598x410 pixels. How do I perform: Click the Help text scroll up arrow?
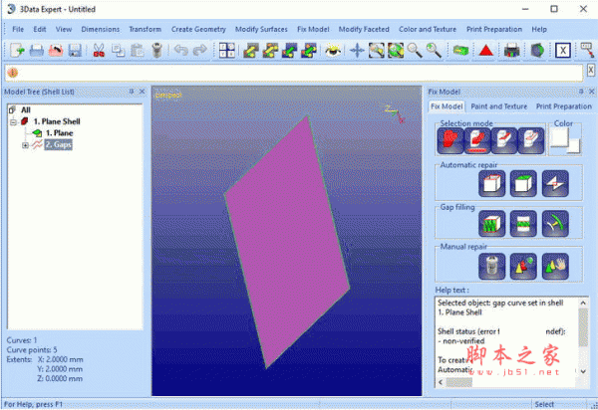point(583,304)
